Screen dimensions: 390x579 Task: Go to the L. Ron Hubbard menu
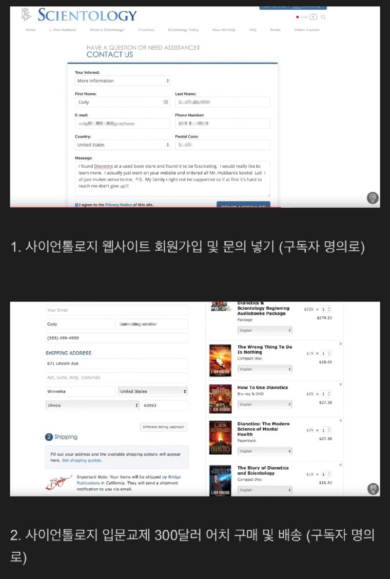pos(62,30)
